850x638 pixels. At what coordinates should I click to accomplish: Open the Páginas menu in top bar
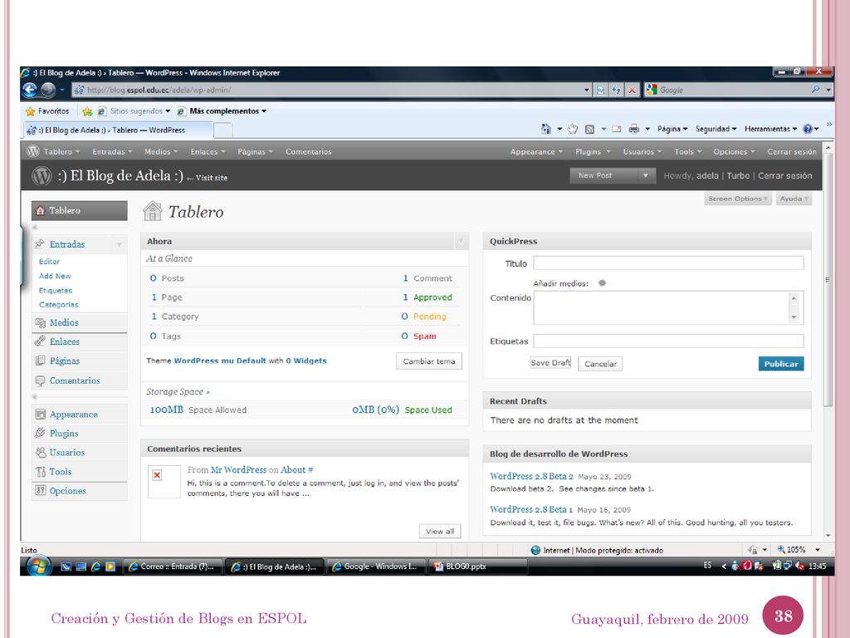[256, 152]
